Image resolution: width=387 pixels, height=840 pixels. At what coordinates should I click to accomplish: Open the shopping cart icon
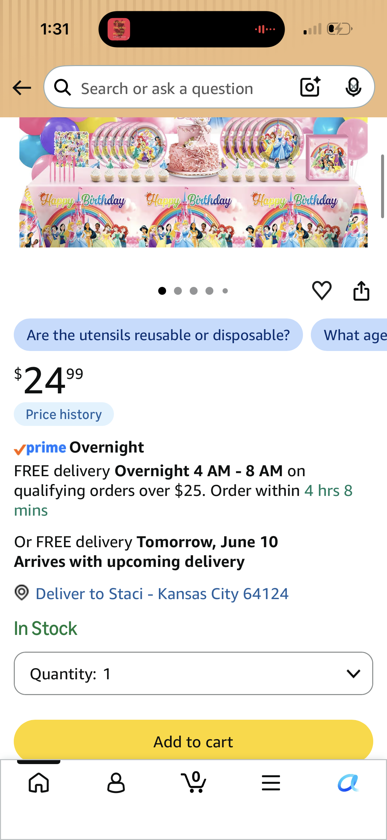pos(194,782)
